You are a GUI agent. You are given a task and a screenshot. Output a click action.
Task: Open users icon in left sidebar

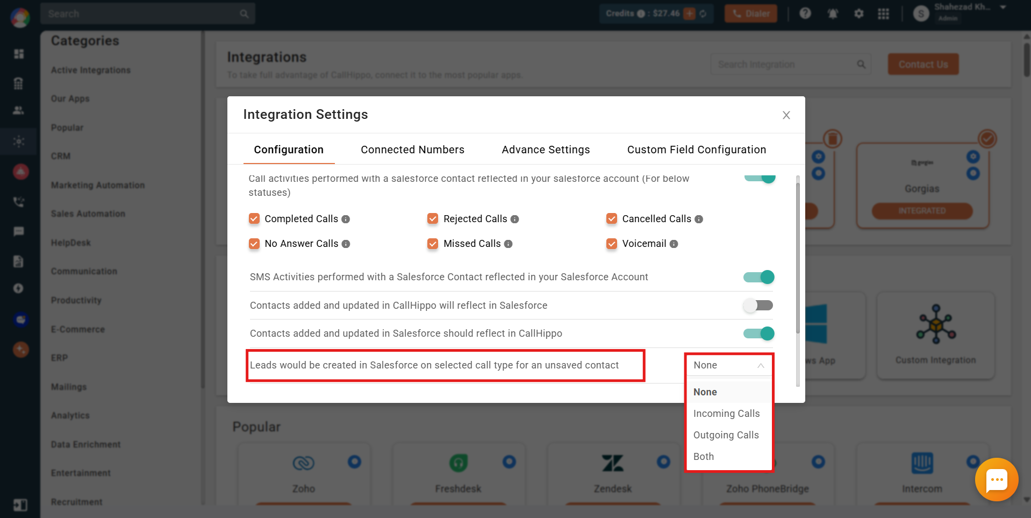click(x=19, y=110)
